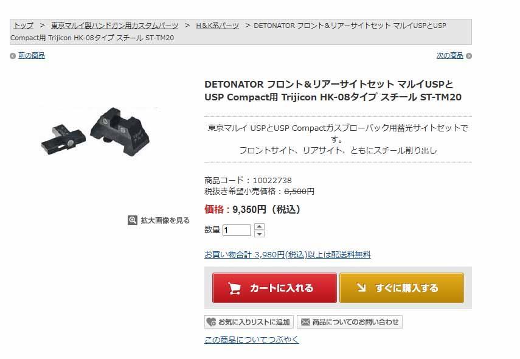The width and height of the screenshot is (520, 359).
Task: Decrease quantity with the down stepper arrow
Action: [x=259, y=234]
